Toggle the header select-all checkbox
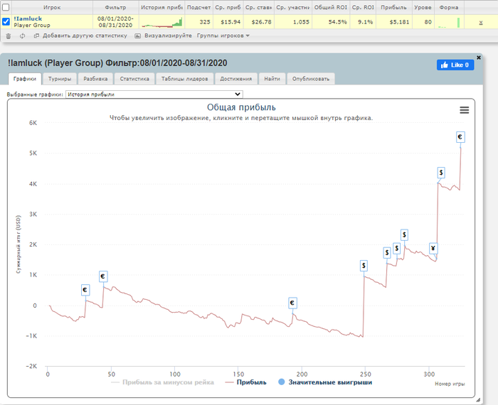 [6, 7]
